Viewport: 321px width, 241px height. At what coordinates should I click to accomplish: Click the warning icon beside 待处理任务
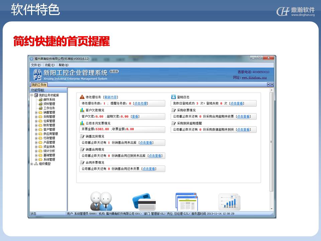[x=82, y=97]
